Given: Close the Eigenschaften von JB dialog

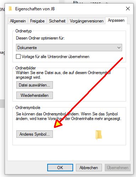Looking at the screenshot, I should click(128, 9).
